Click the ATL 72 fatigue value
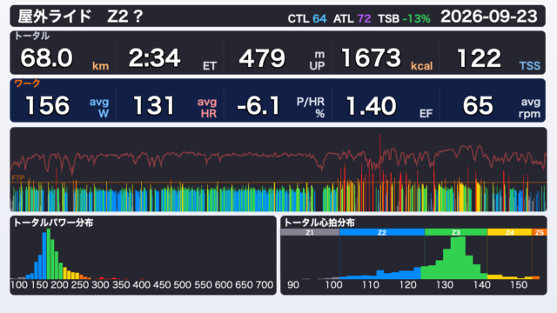 coord(352,18)
